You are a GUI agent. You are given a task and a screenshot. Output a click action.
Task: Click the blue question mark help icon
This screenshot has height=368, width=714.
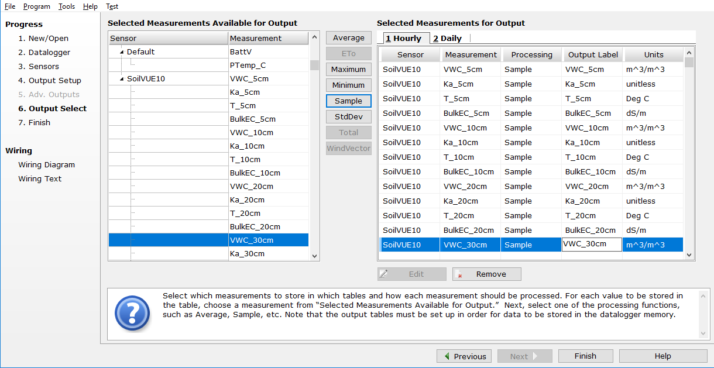click(x=133, y=313)
